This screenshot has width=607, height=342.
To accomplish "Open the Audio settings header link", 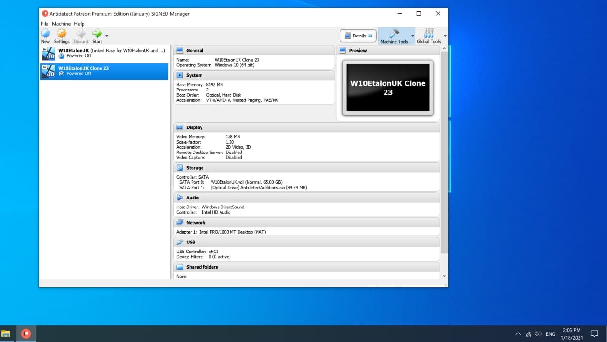I will 193,198.
